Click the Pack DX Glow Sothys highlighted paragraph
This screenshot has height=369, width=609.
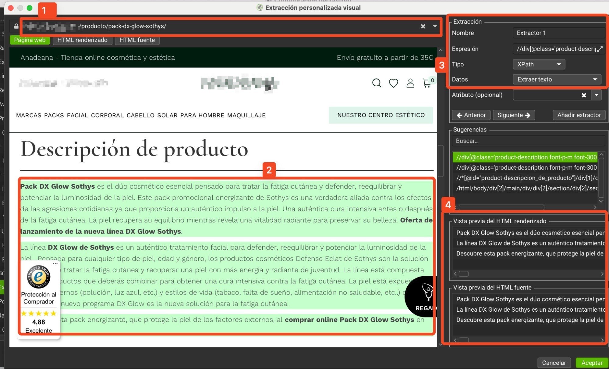(226, 209)
